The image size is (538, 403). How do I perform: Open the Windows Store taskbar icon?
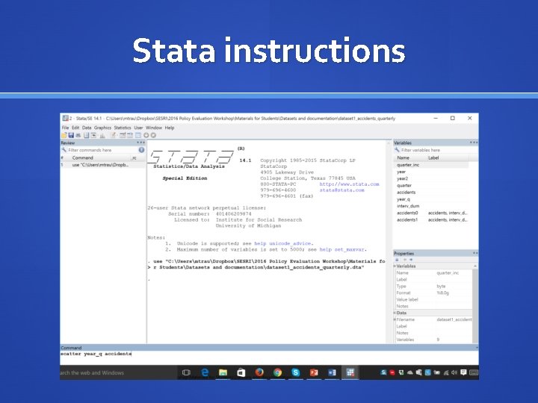(241, 372)
